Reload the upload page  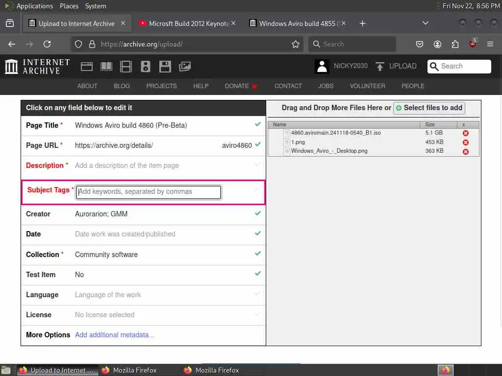click(47, 44)
